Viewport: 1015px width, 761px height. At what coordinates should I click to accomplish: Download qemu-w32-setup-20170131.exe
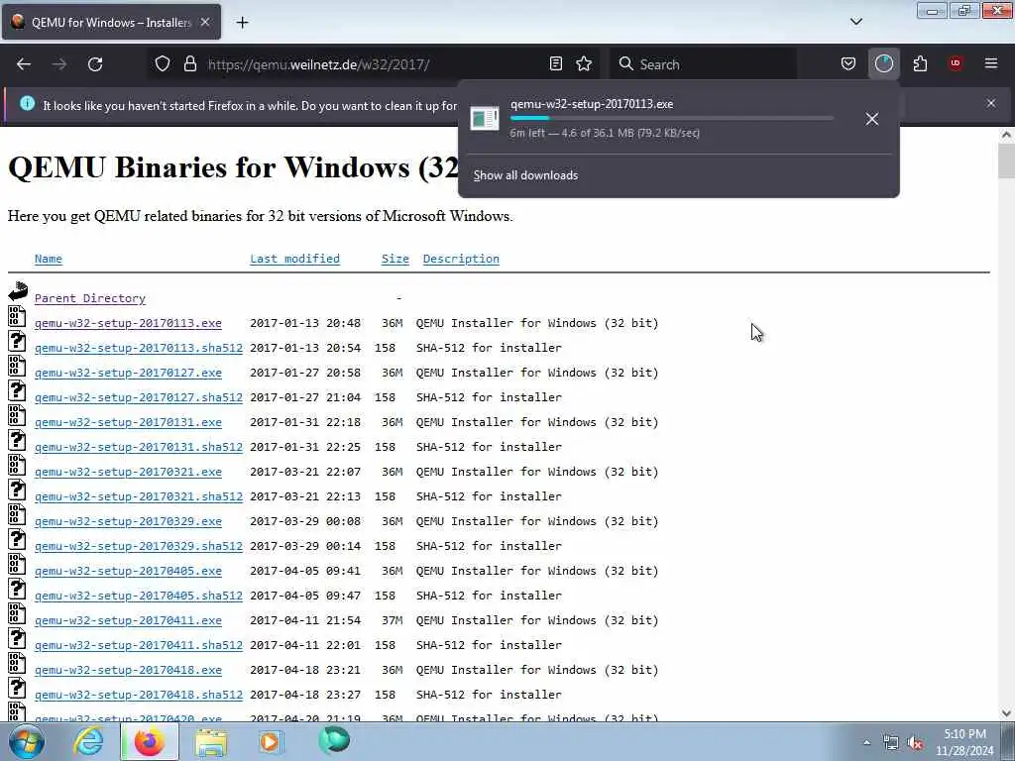click(128, 422)
